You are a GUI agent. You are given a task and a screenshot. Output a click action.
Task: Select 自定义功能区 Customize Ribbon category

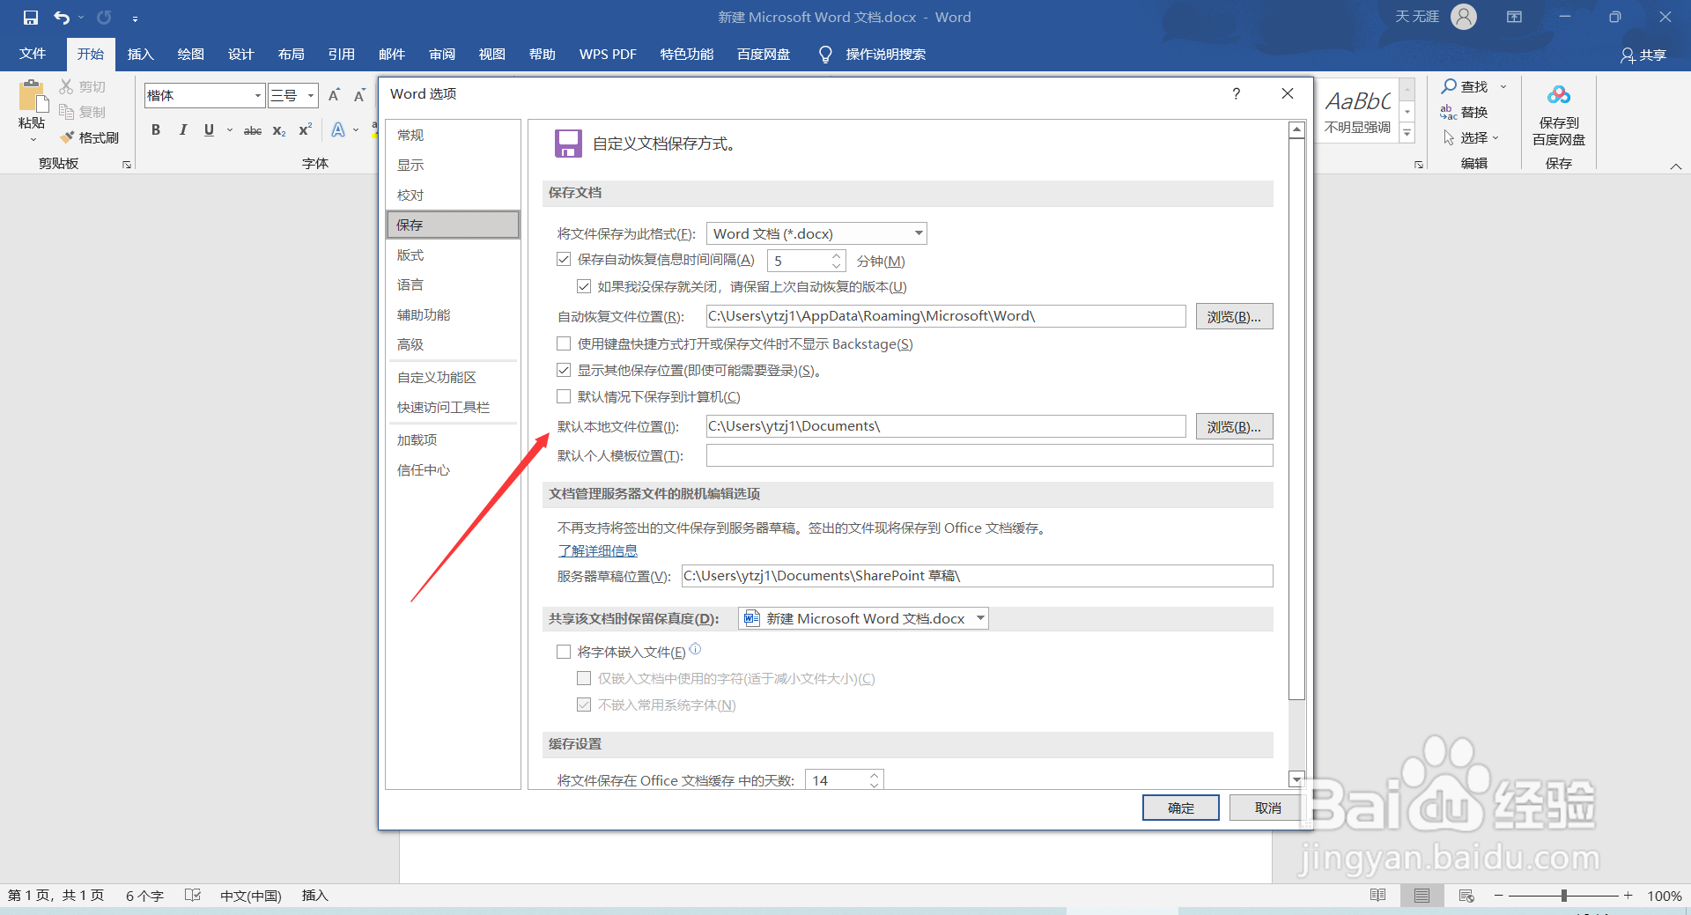(x=453, y=377)
